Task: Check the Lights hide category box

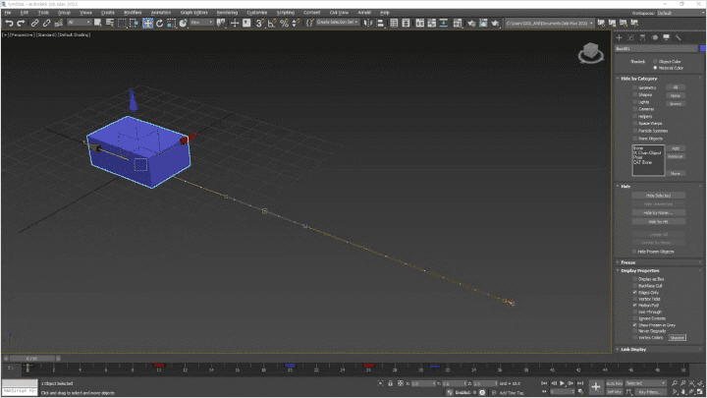Action: 635,102
